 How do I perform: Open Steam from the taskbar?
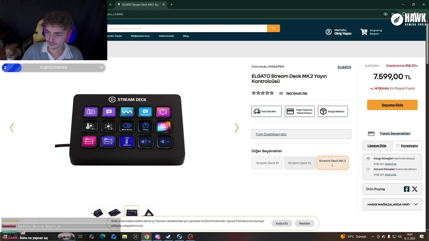[168, 237]
